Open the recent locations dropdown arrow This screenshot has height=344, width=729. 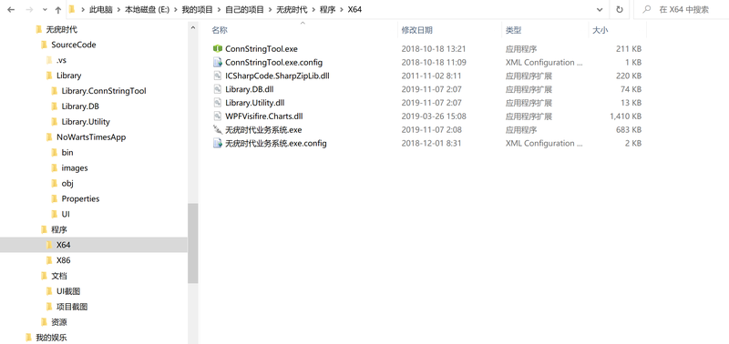tap(45, 10)
